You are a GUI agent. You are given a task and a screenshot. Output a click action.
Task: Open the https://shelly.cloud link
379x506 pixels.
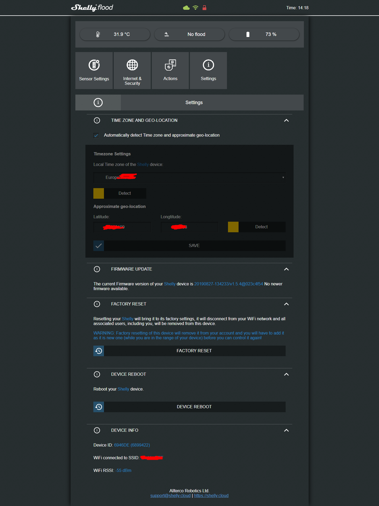coord(211,496)
